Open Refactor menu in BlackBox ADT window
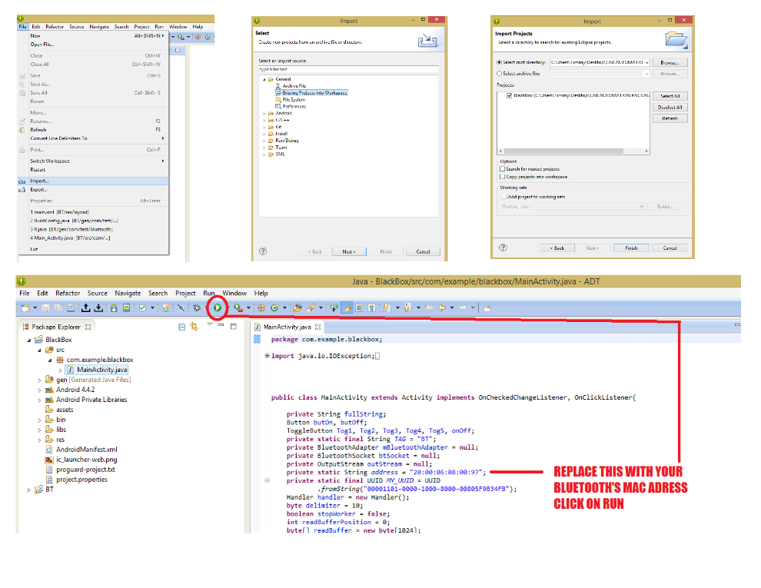The width and height of the screenshot is (761, 588). [x=68, y=293]
